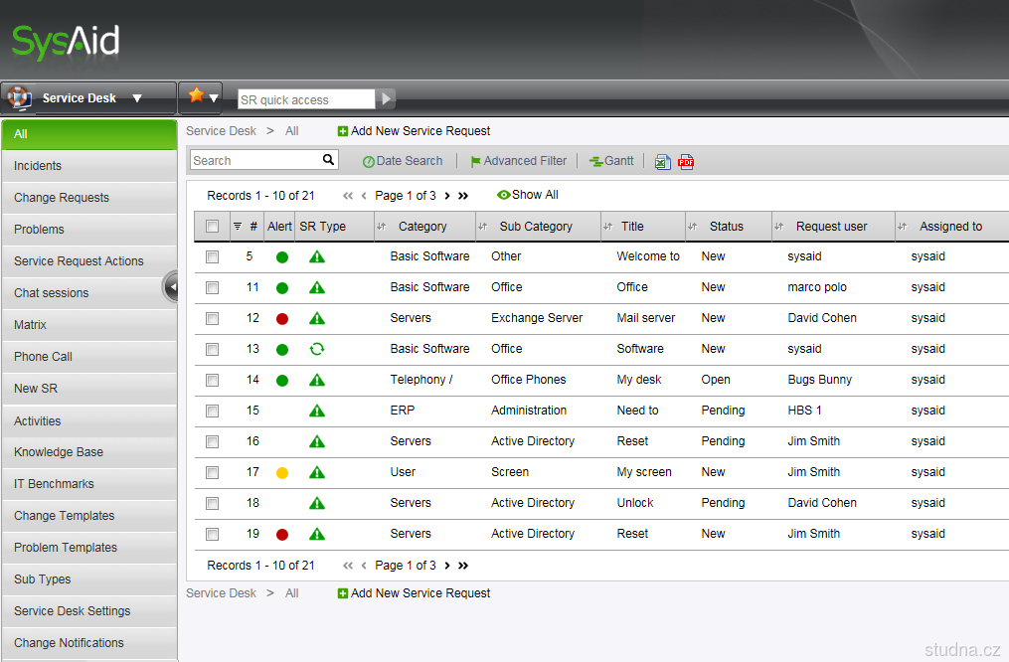Click the favorites star icon
This screenshot has height=662, width=1009.
196,96
